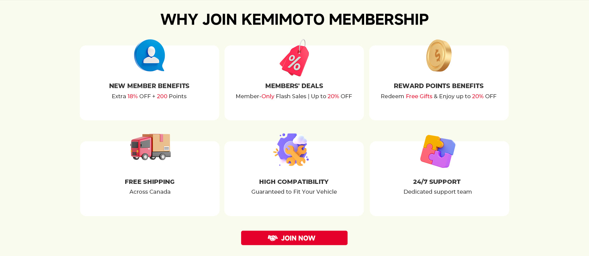Click the colorful puzzle pieces icon
The image size is (589, 256).
pyautogui.click(x=438, y=151)
